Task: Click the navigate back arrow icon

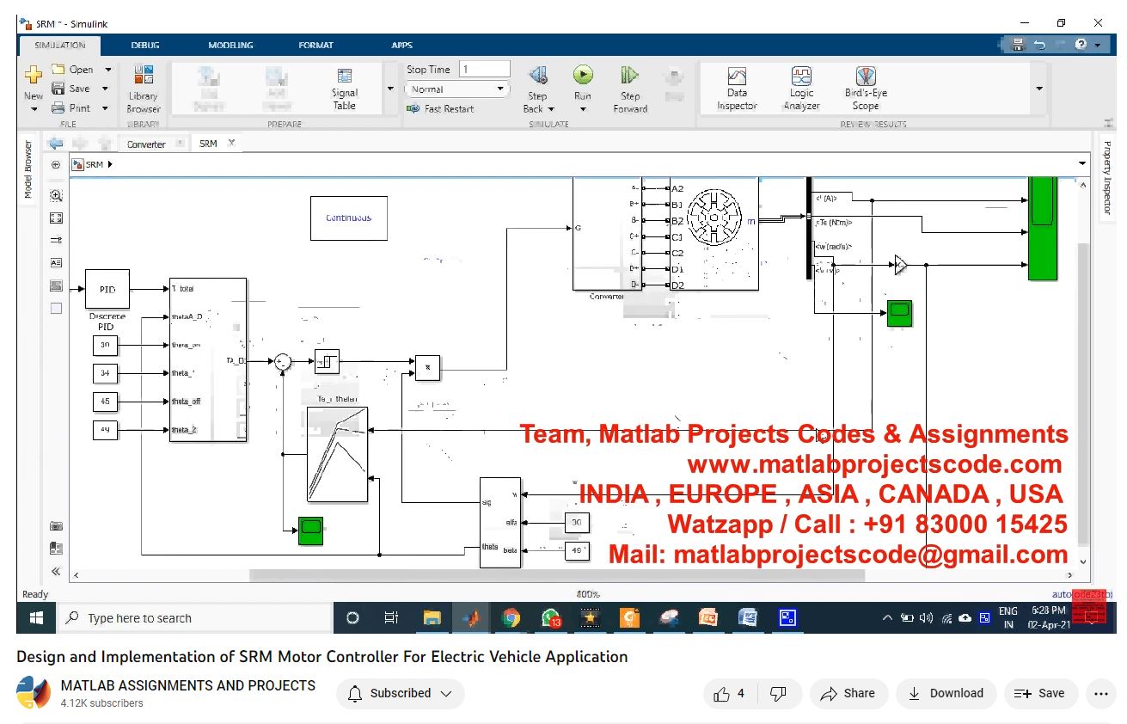Action: click(x=55, y=144)
